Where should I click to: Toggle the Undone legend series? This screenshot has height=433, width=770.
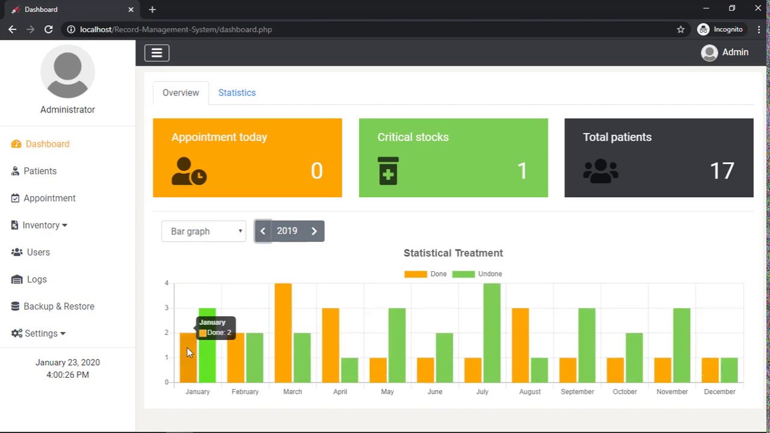[x=477, y=274]
